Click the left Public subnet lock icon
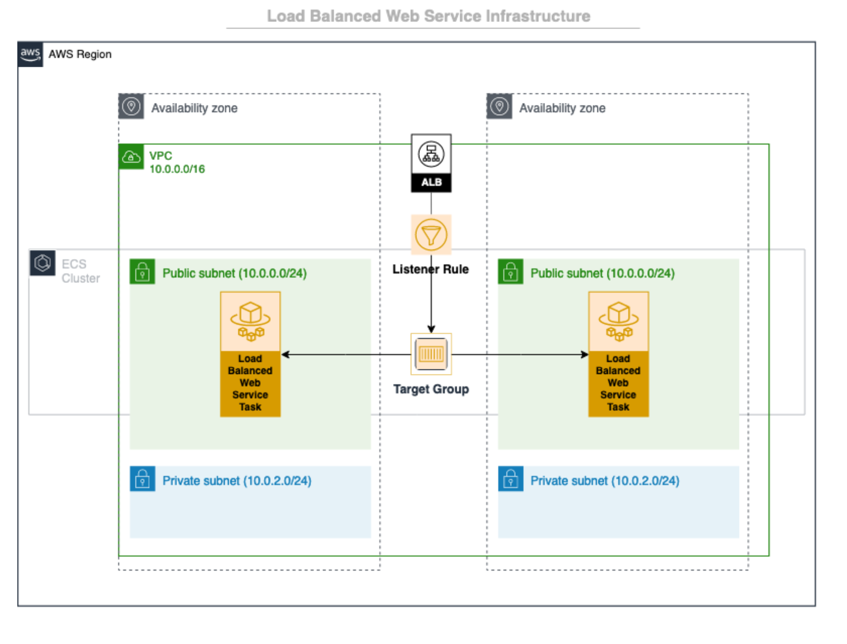The image size is (847, 644). (x=143, y=272)
